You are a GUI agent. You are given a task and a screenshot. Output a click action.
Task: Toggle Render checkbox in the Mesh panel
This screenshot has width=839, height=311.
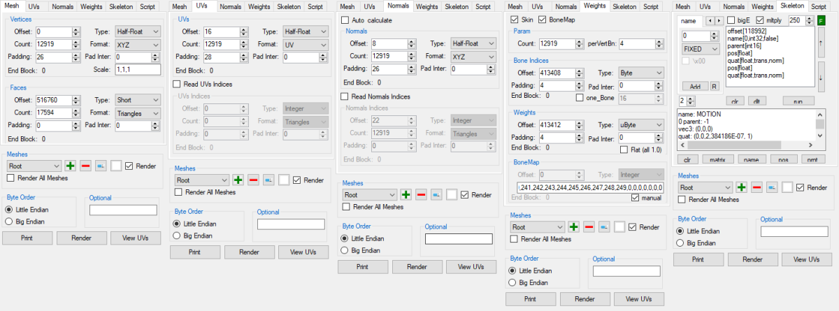coord(142,166)
